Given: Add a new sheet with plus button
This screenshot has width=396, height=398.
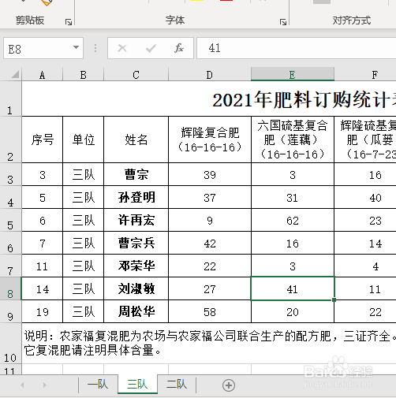Looking at the screenshot, I should click(x=229, y=385).
